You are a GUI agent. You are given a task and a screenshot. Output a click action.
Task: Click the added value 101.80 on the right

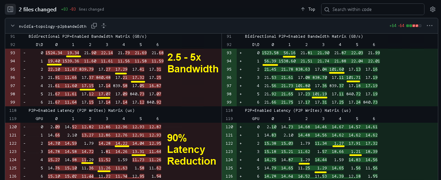tap(303, 86)
